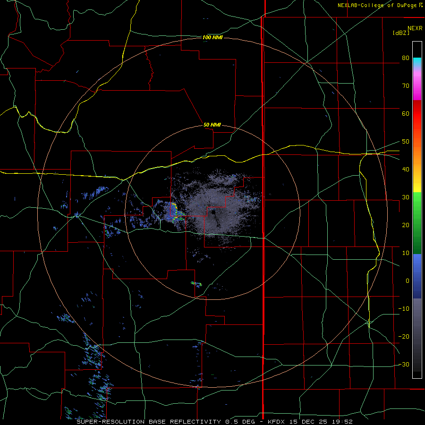Click the 40 value on the dBZ scale
Image resolution: width=425 pixels, height=425 pixels.
406,170
